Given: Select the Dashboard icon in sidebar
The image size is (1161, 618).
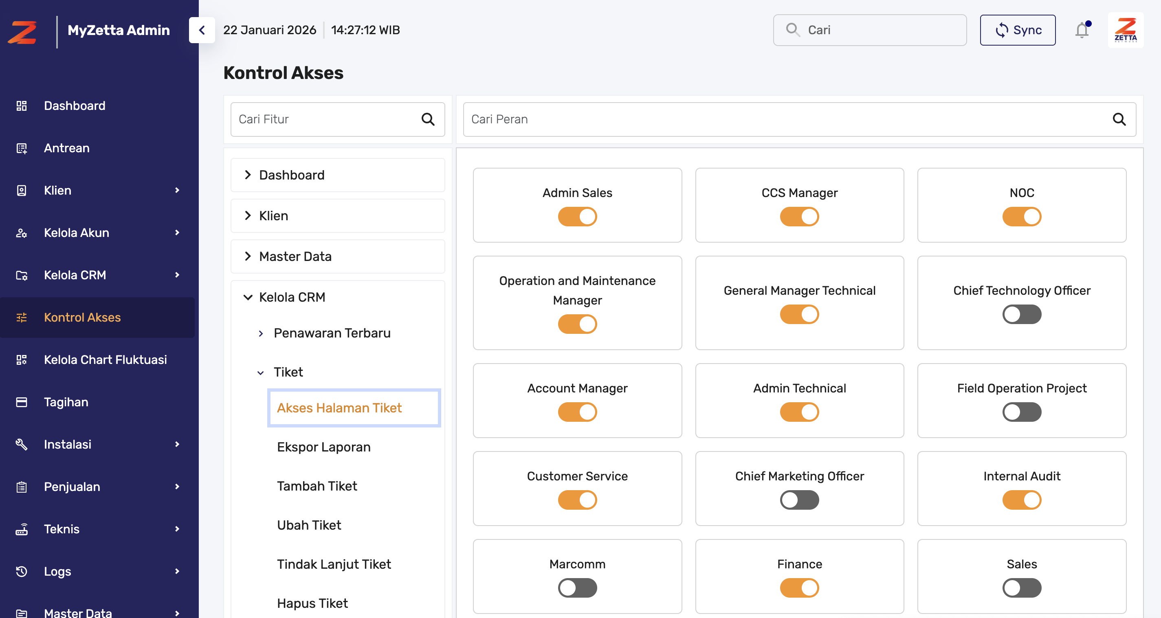Looking at the screenshot, I should click(22, 105).
